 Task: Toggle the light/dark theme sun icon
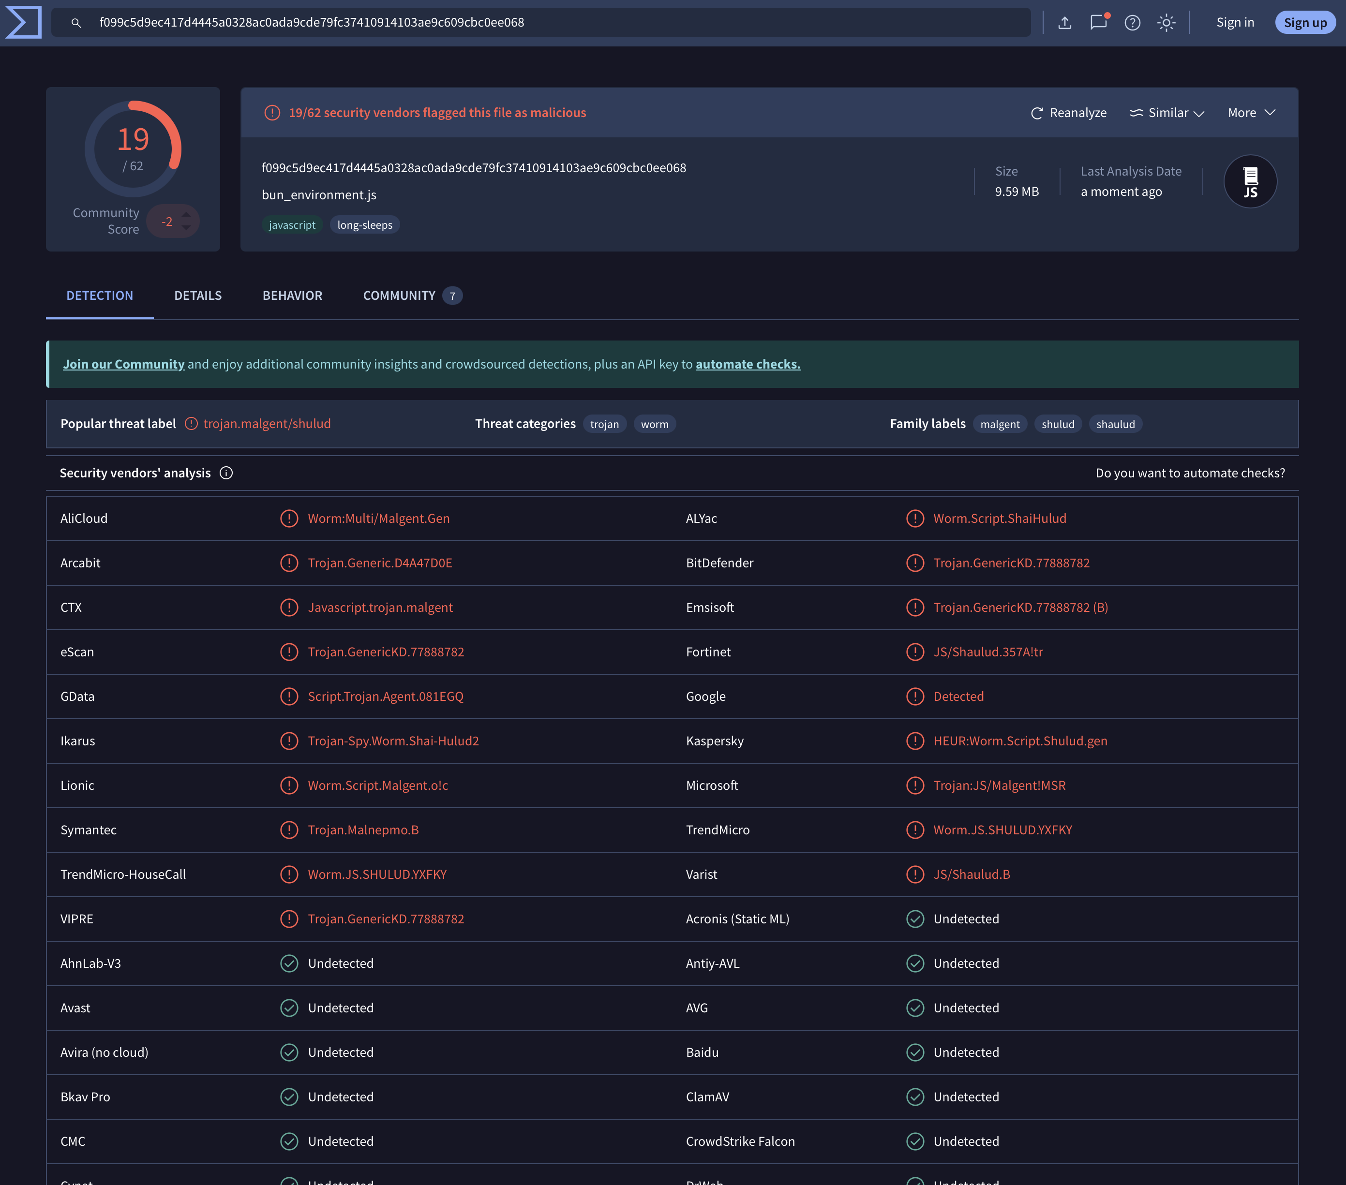(x=1166, y=22)
